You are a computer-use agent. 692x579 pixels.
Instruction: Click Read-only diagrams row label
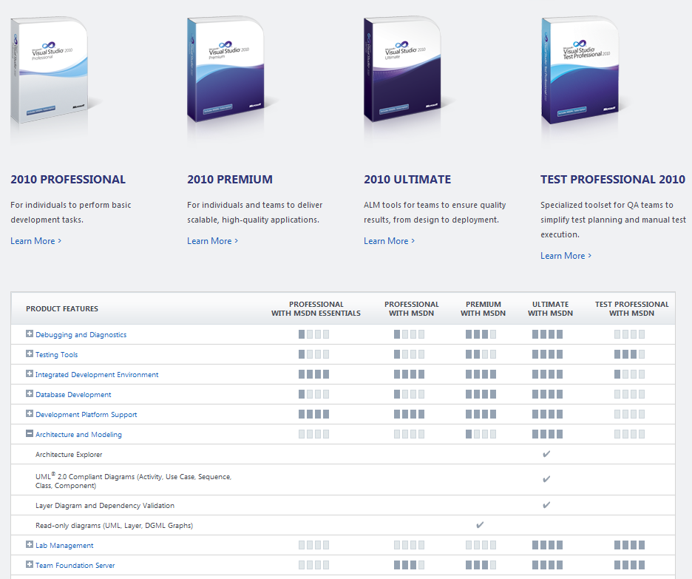[114, 526]
